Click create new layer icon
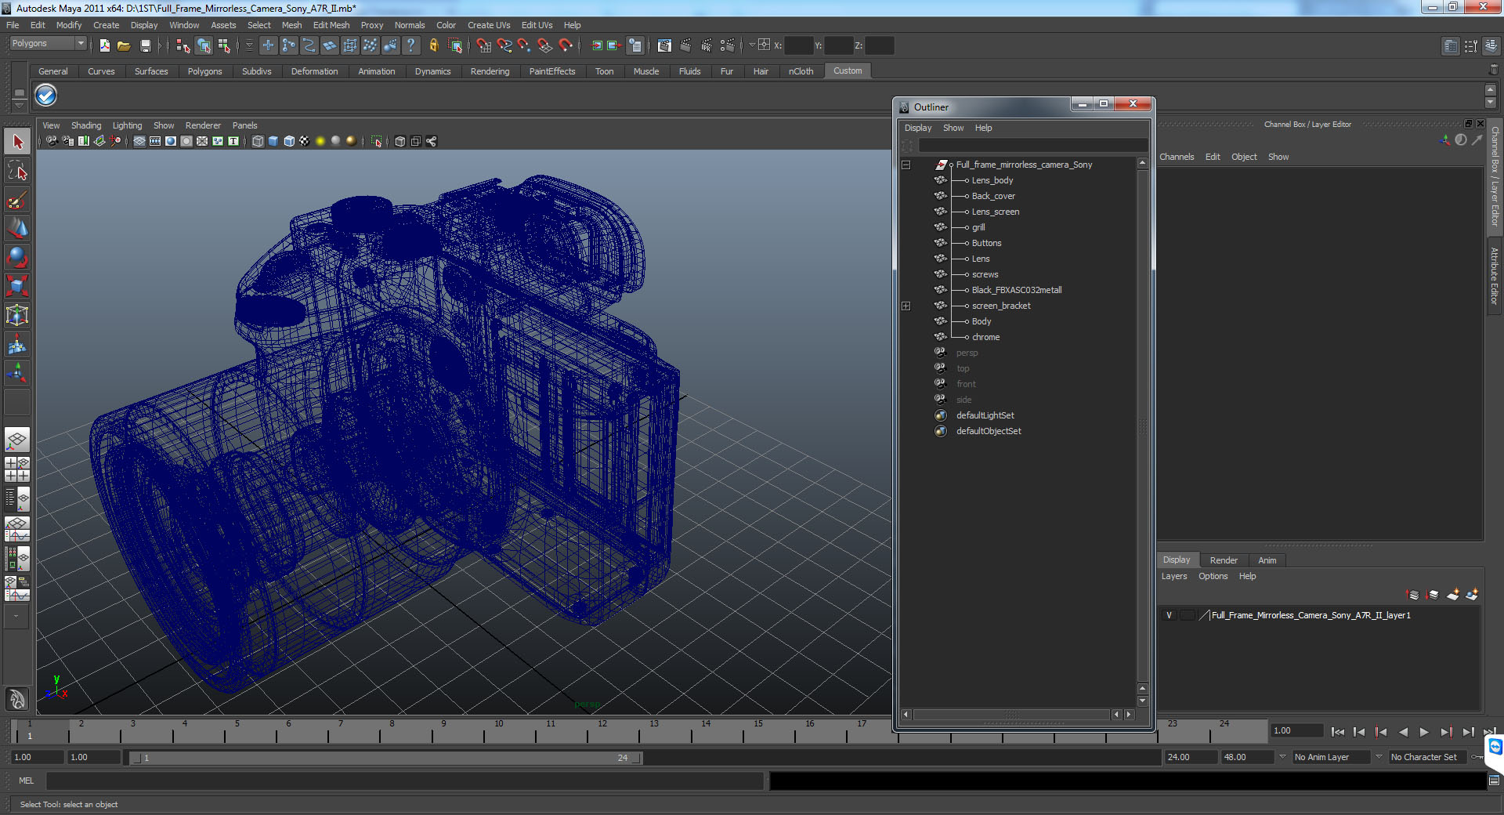The image size is (1504, 815). click(1452, 595)
